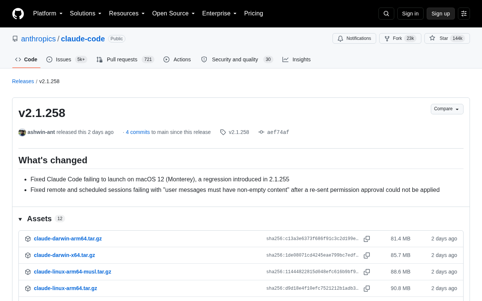The image size is (482, 301).
Task: Open ashwin-ant's profile link
Action: click(x=41, y=132)
